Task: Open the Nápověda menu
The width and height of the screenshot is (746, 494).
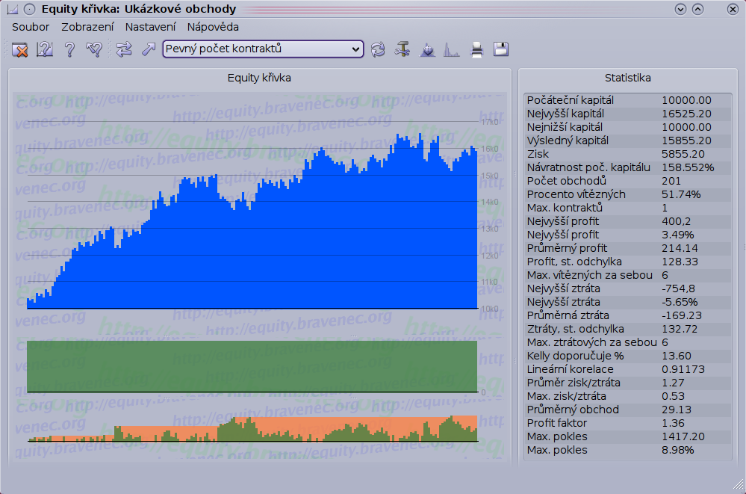Action: tap(213, 27)
